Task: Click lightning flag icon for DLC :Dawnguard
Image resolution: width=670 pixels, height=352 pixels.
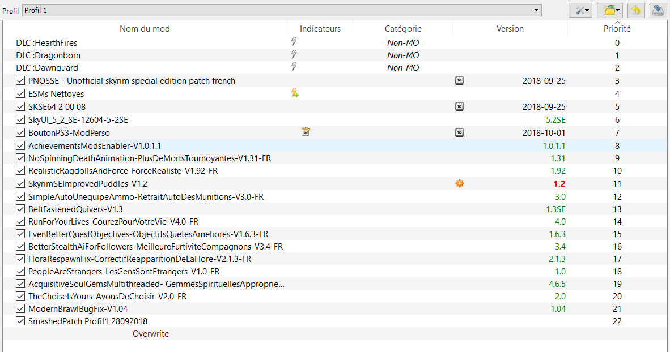Action: tap(294, 67)
